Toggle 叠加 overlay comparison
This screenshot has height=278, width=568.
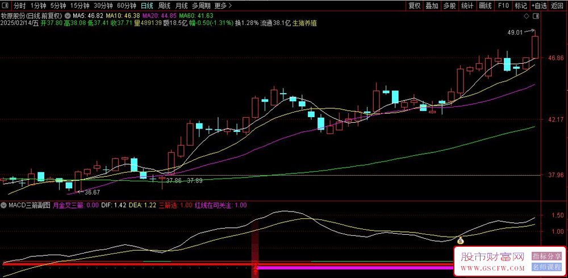432,6
